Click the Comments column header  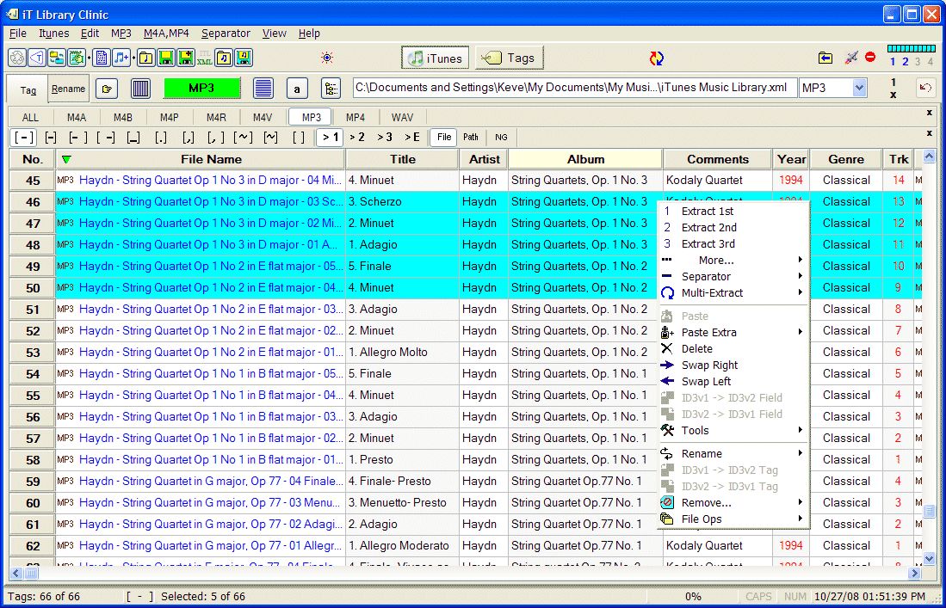(x=717, y=159)
